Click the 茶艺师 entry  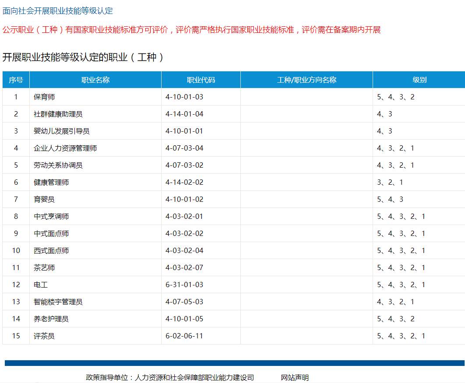pos(44,268)
